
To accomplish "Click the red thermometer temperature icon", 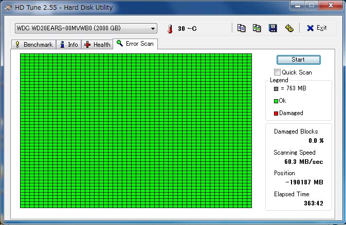I will (169, 28).
